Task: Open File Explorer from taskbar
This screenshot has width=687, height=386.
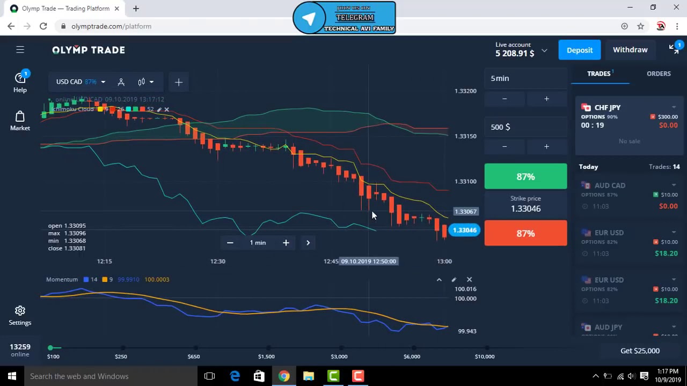Action: (309, 376)
